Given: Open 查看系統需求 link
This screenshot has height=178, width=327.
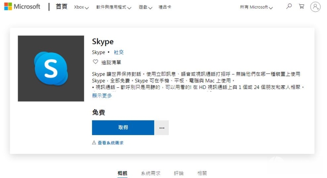Looking at the screenshot, I should click(110, 143).
